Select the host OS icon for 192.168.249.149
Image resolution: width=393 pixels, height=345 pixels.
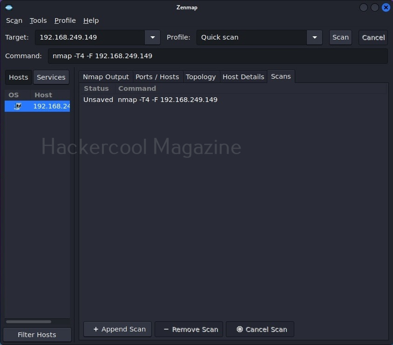tap(18, 106)
